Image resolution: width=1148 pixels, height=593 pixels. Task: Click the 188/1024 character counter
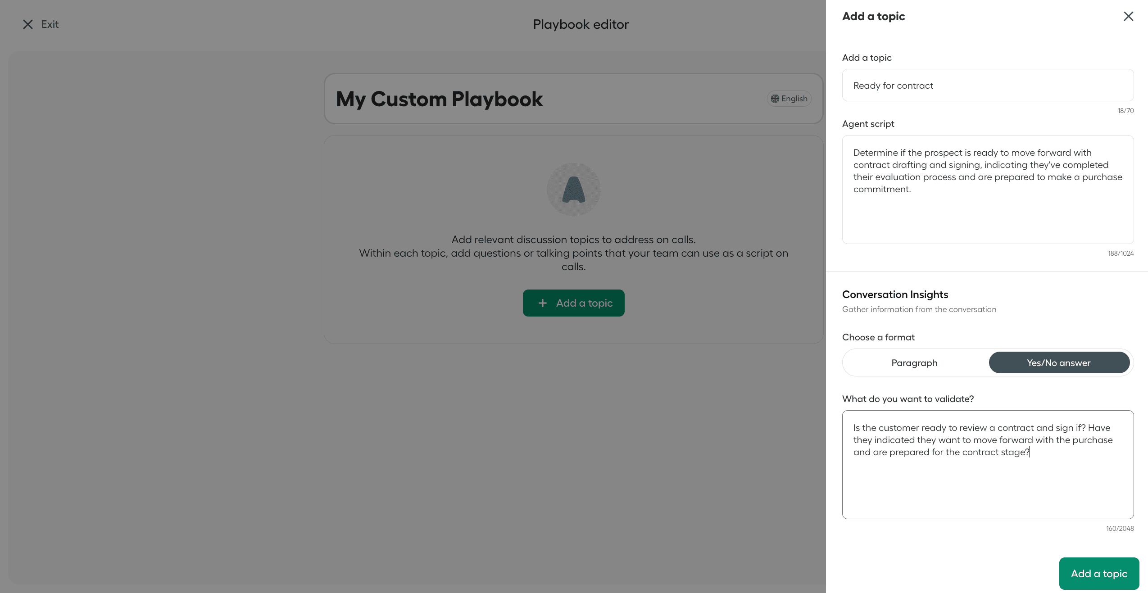coord(1121,253)
